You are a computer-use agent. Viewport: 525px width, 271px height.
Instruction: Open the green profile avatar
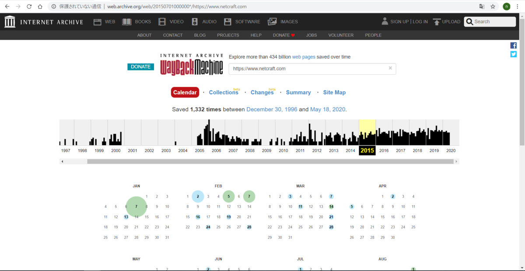pyautogui.click(x=507, y=7)
